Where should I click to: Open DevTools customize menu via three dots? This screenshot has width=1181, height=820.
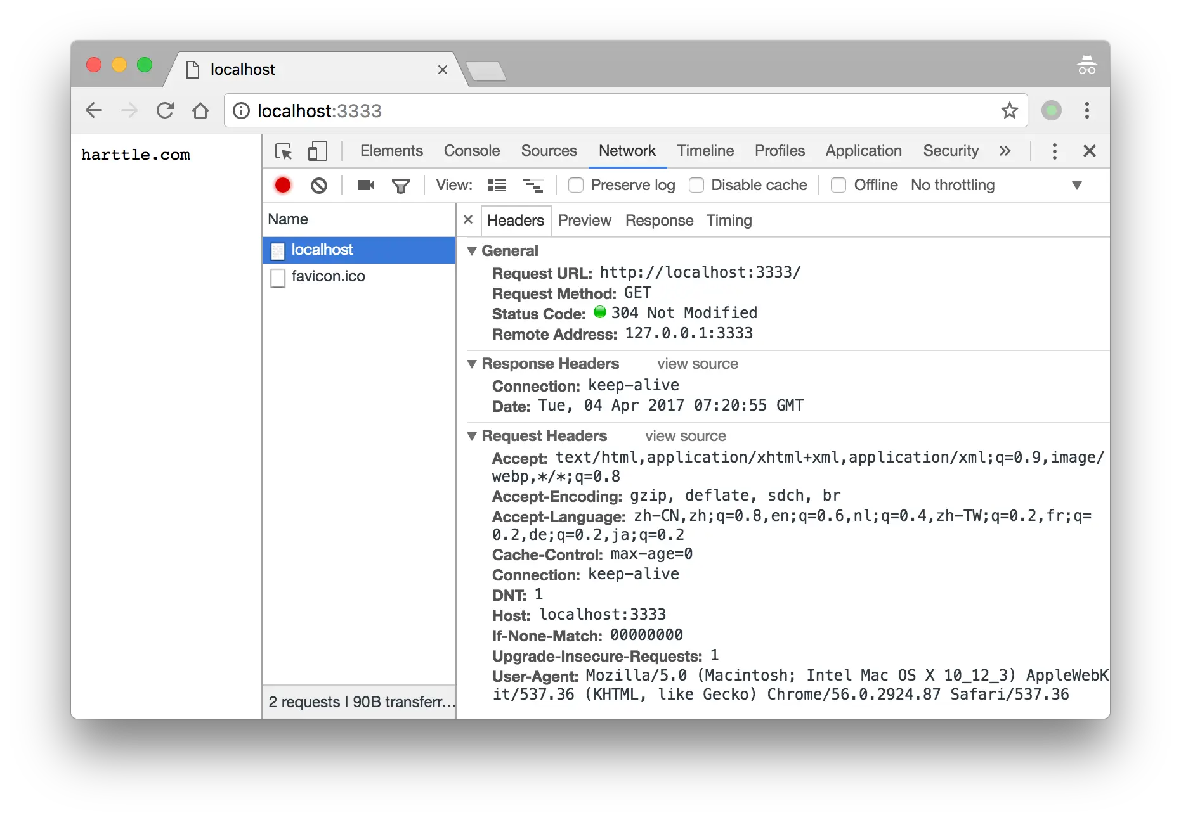coord(1054,151)
